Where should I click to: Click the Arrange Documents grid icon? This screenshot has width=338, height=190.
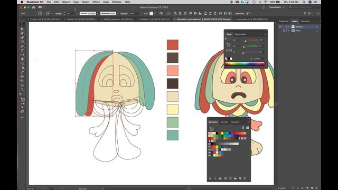click(40, 7)
